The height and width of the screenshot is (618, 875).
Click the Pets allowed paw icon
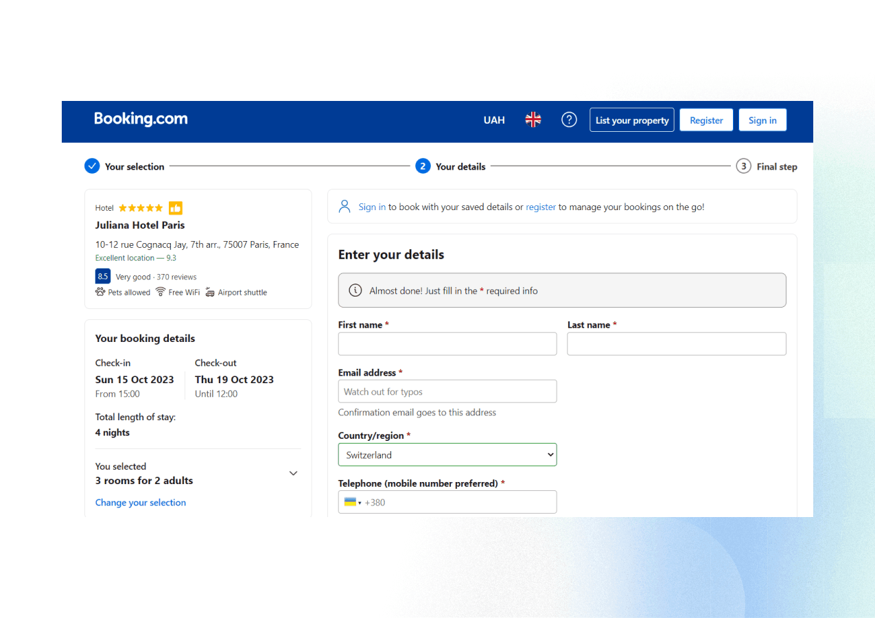[x=100, y=292]
